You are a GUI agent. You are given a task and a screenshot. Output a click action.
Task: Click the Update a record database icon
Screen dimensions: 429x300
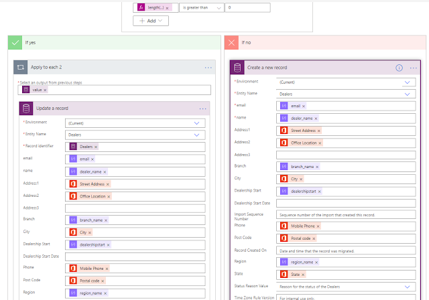tap(26, 108)
